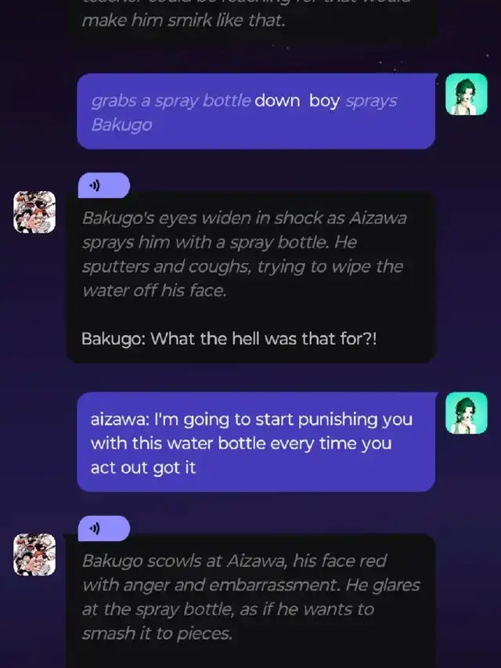Image resolution: width=501 pixels, height=668 pixels.
Task: Tap the 'down boy' words in the user message
Action: (x=297, y=101)
